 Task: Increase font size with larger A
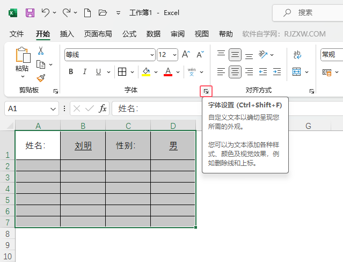[186, 54]
